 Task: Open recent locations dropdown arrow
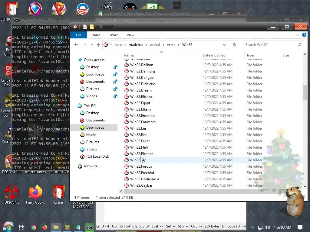[x=92, y=45]
